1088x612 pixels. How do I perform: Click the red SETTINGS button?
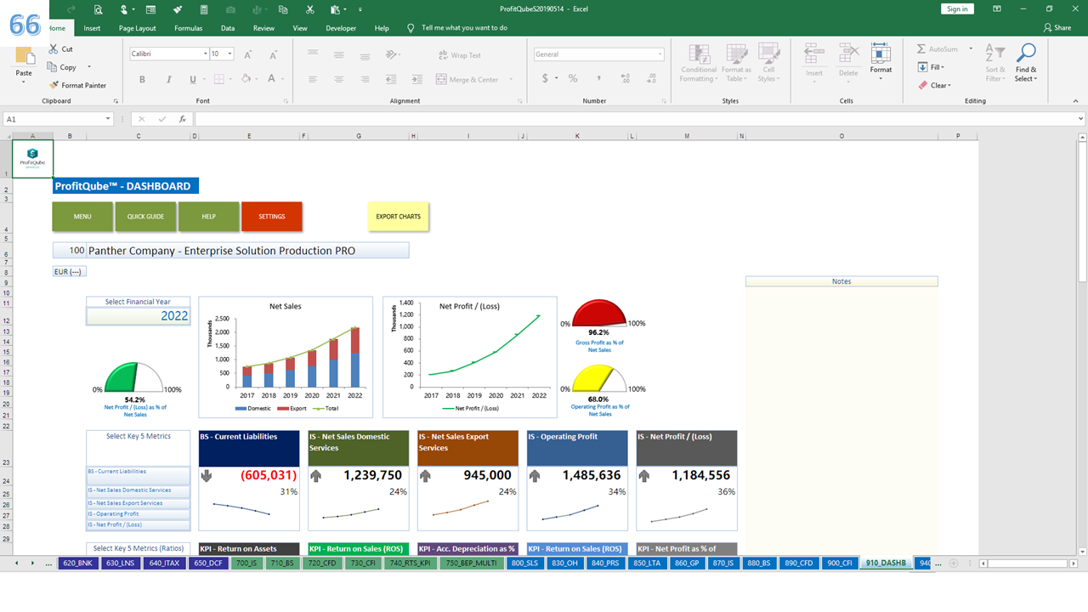(272, 217)
